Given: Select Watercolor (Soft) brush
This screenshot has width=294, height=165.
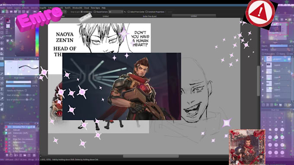Looking at the screenshot, I should coord(20,133).
